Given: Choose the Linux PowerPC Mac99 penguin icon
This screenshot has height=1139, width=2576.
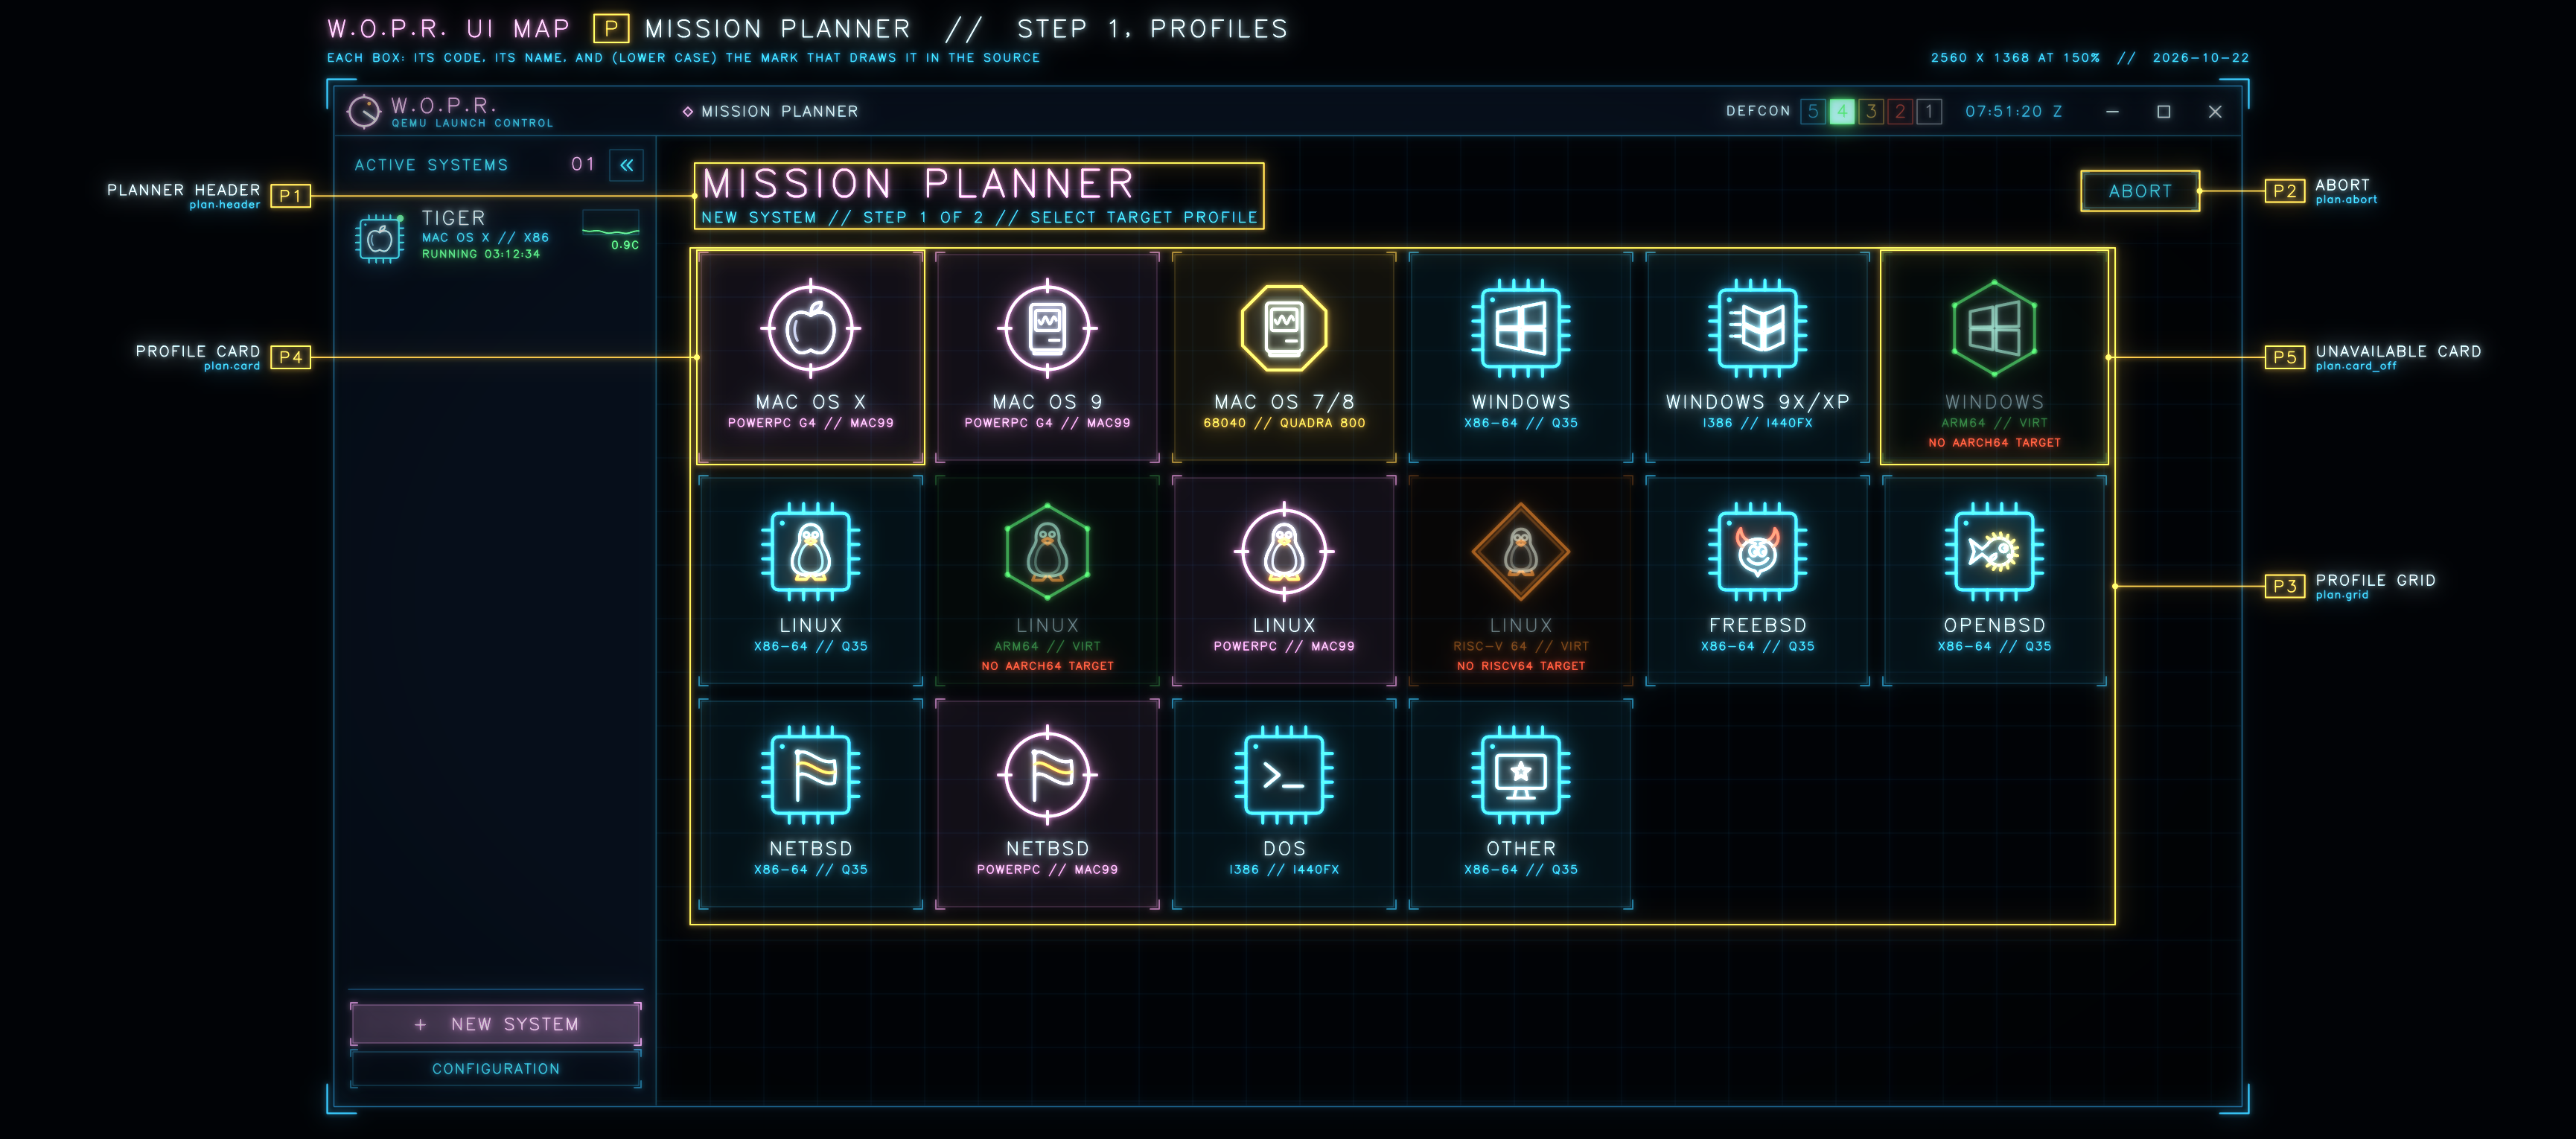Looking at the screenshot, I should (x=1284, y=551).
